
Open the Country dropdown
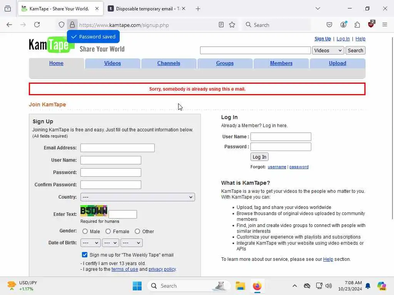138,197
